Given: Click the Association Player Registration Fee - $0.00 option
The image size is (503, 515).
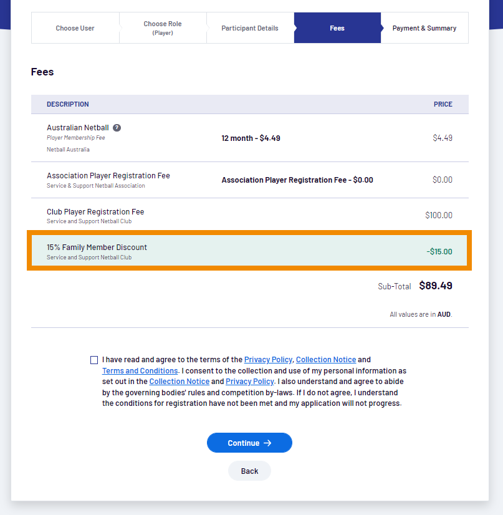Looking at the screenshot, I should click(297, 180).
